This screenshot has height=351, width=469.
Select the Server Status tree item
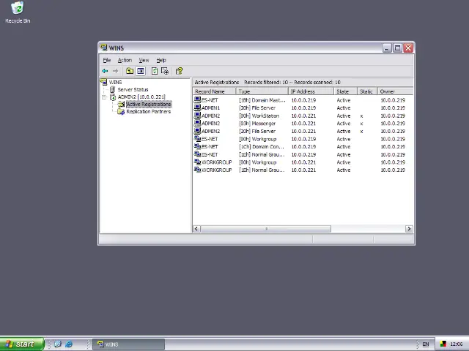[133, 89]
